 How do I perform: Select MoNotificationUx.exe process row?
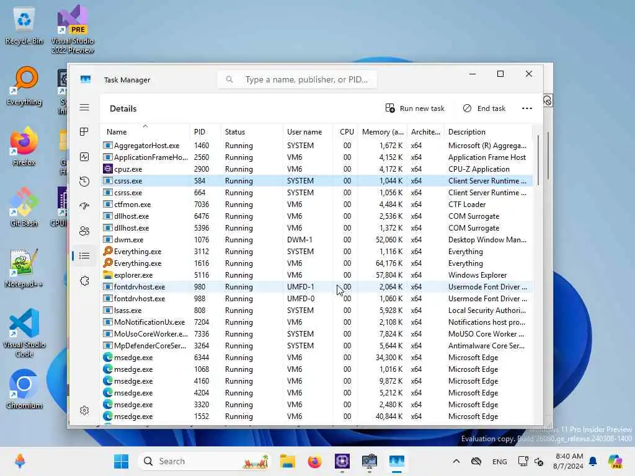(316, 322)
